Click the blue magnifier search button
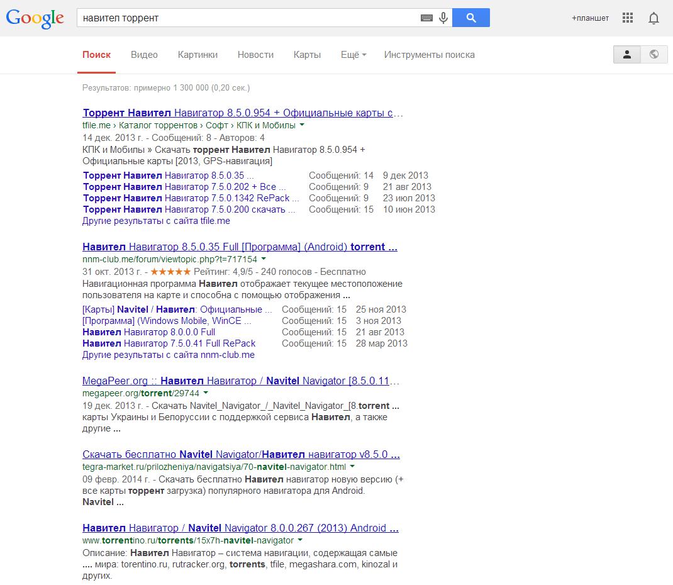The image size is (673, 585). click(471, 18)
